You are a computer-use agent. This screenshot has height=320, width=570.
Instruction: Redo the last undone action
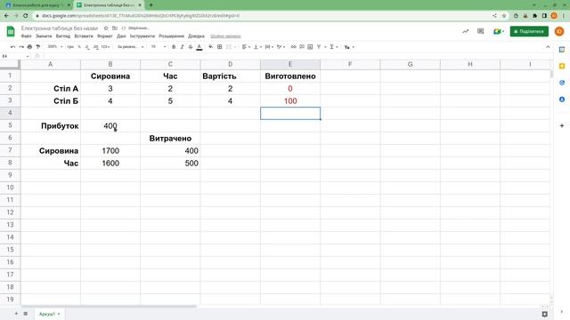point(21,47)
